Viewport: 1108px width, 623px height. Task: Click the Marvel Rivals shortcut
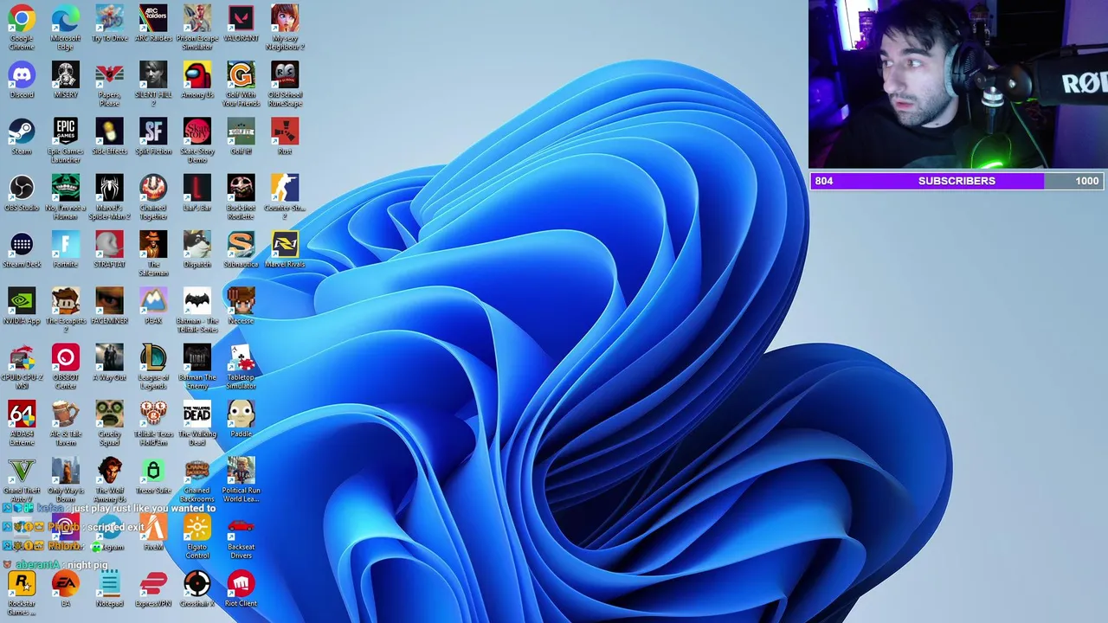point(285,244)
